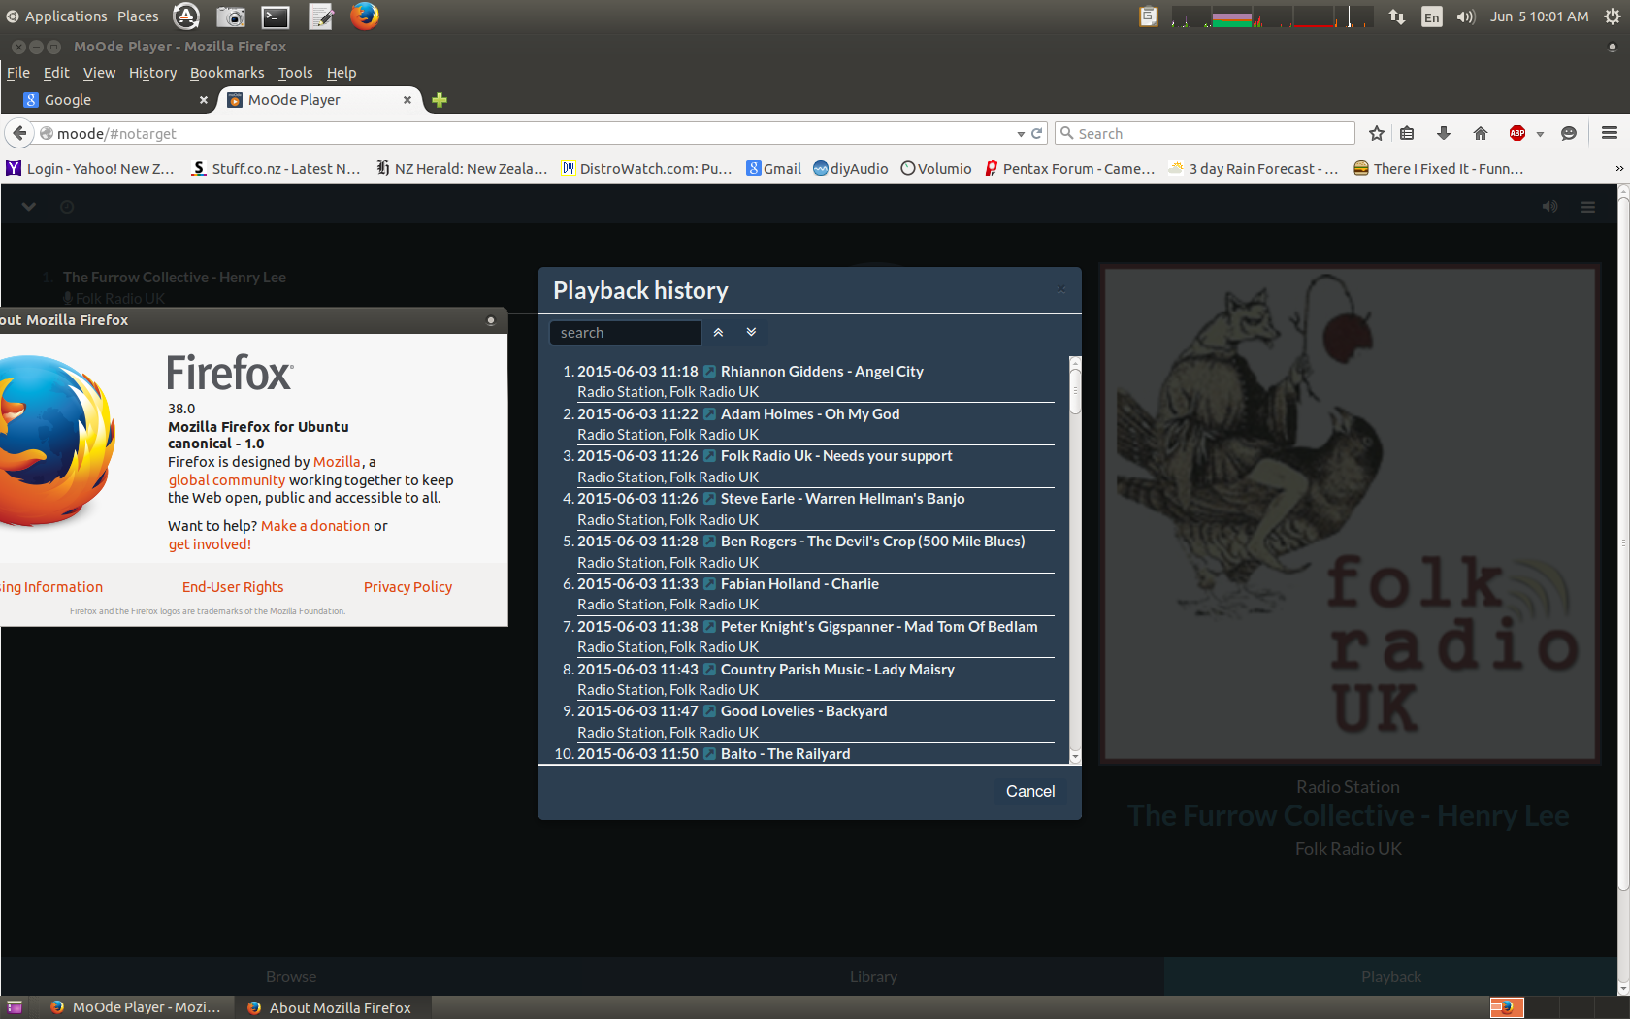Go to the Firefox home page icon
The image size is (1630, 1019).
tap(1481, 133)
